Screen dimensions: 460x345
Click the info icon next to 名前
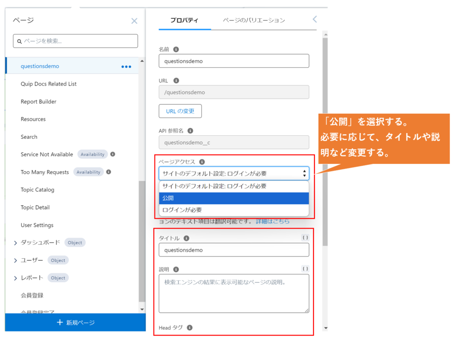pos(176,49)
